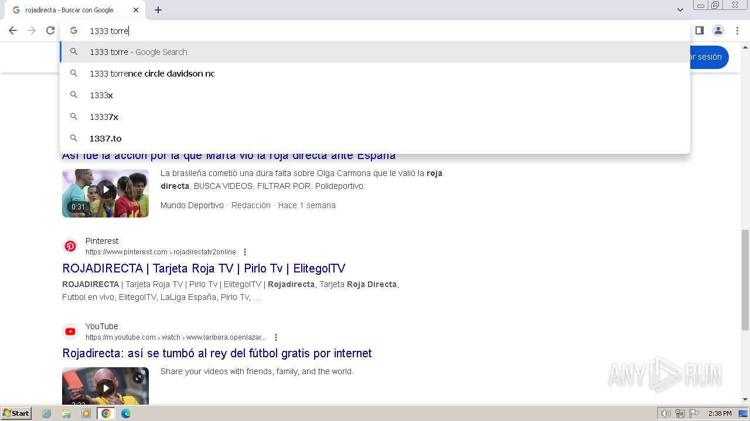
Task: Click the network tray icon
Action: point(680,413)
